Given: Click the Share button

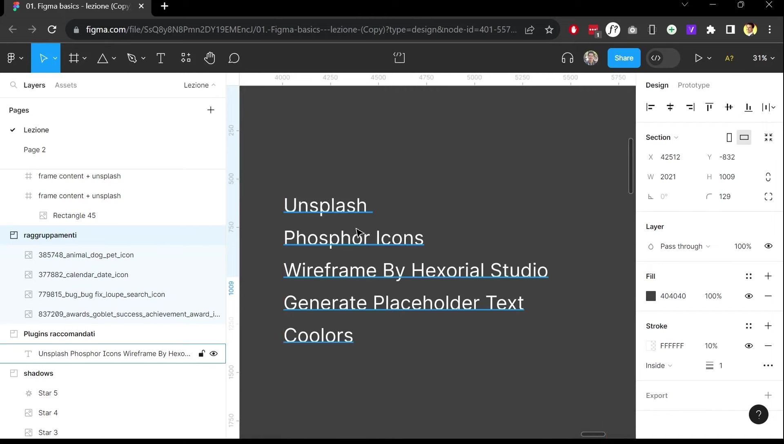Looking at the screenshot, I should coord(624,58).
